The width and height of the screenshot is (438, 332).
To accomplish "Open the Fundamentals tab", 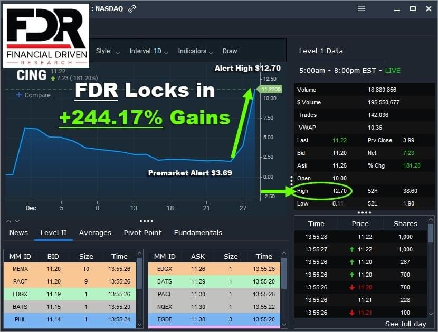I will tap(198, 233).
